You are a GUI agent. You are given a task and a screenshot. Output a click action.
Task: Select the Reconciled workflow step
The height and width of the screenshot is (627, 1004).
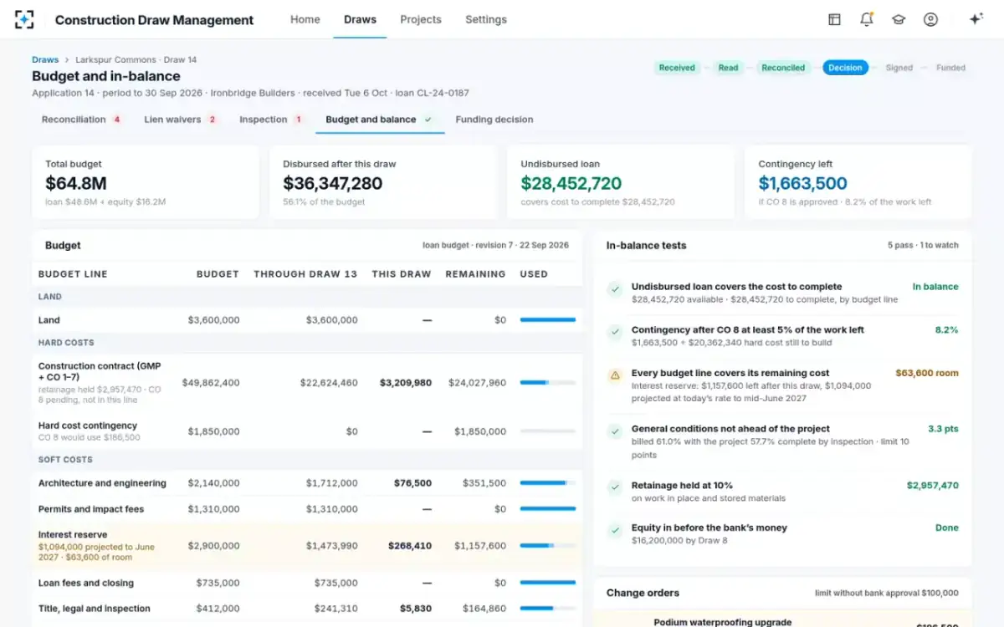(x=783, y=68)
